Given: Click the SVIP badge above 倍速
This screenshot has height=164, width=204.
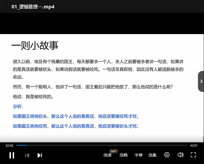Looking at the screenshot, I should (114, 151).
